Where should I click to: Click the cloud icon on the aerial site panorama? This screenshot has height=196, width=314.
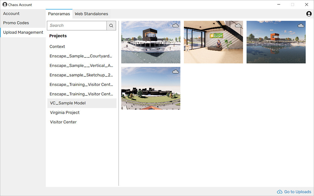click(x=176, y=71)
